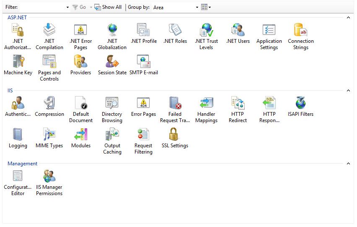Image resolution: width=357 pixels, height=227 pixels.
Task: Open .NET Compilation settings
Action: (x=49, y=37)
